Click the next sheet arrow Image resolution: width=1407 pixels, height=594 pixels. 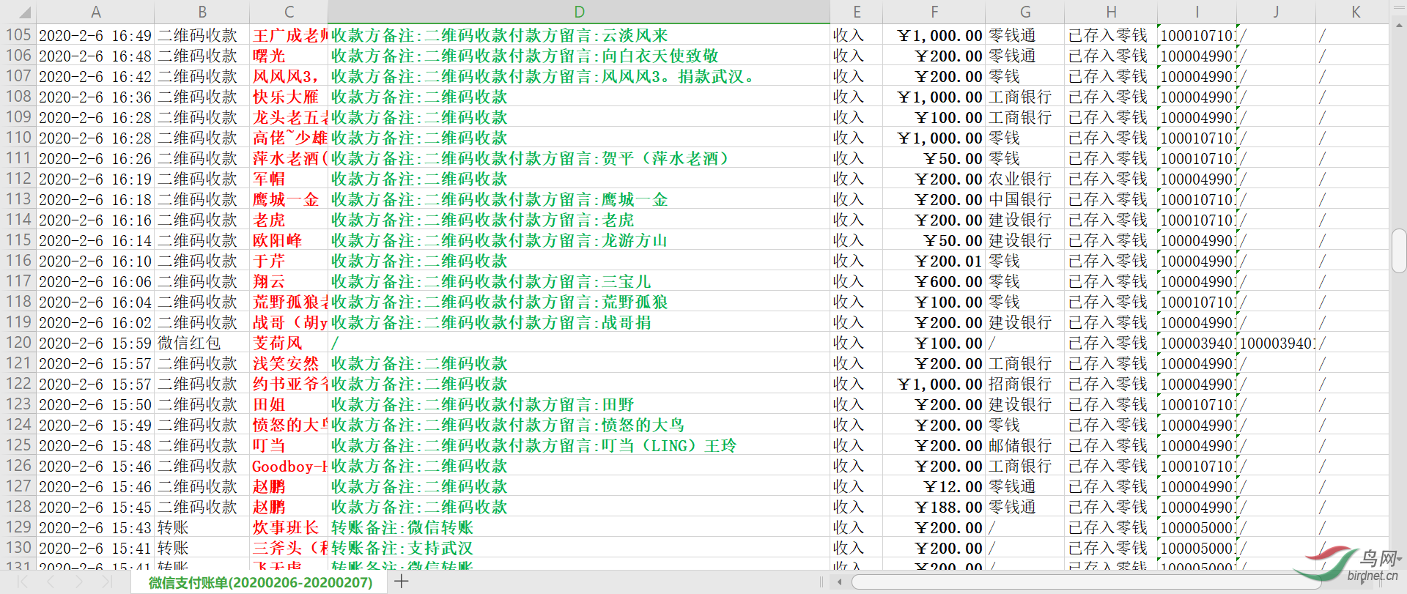click(x=78, y=582)
